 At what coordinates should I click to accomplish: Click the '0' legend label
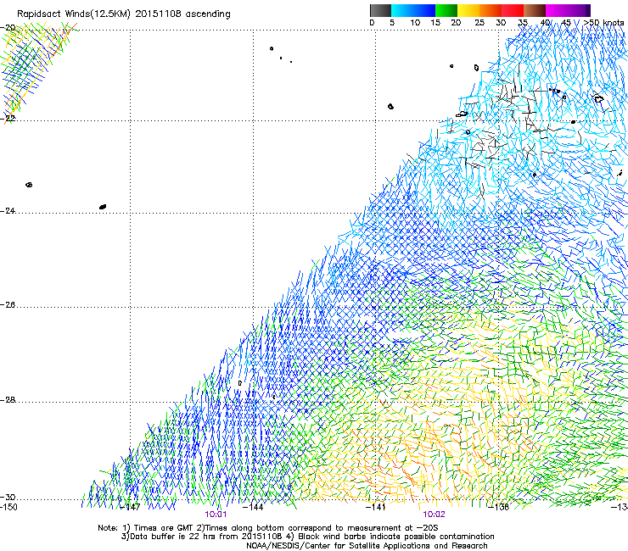(372, 23)
